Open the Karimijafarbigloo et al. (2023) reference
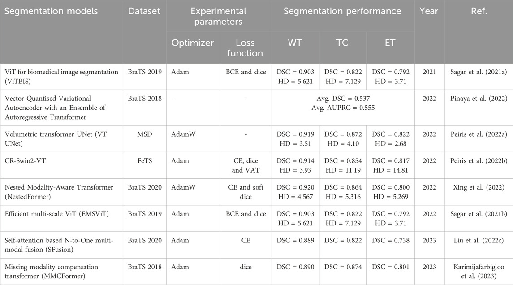This screenshot has height=285, width=513. click(x=479, y=271)
